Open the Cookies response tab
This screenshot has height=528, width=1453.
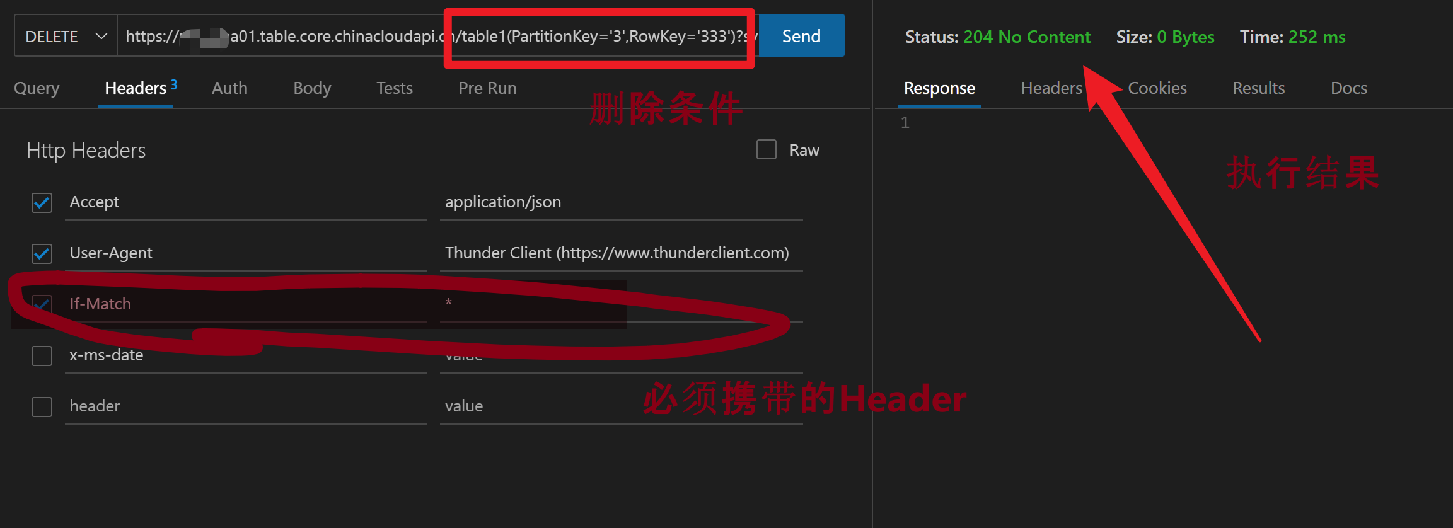pos(1157,88)
